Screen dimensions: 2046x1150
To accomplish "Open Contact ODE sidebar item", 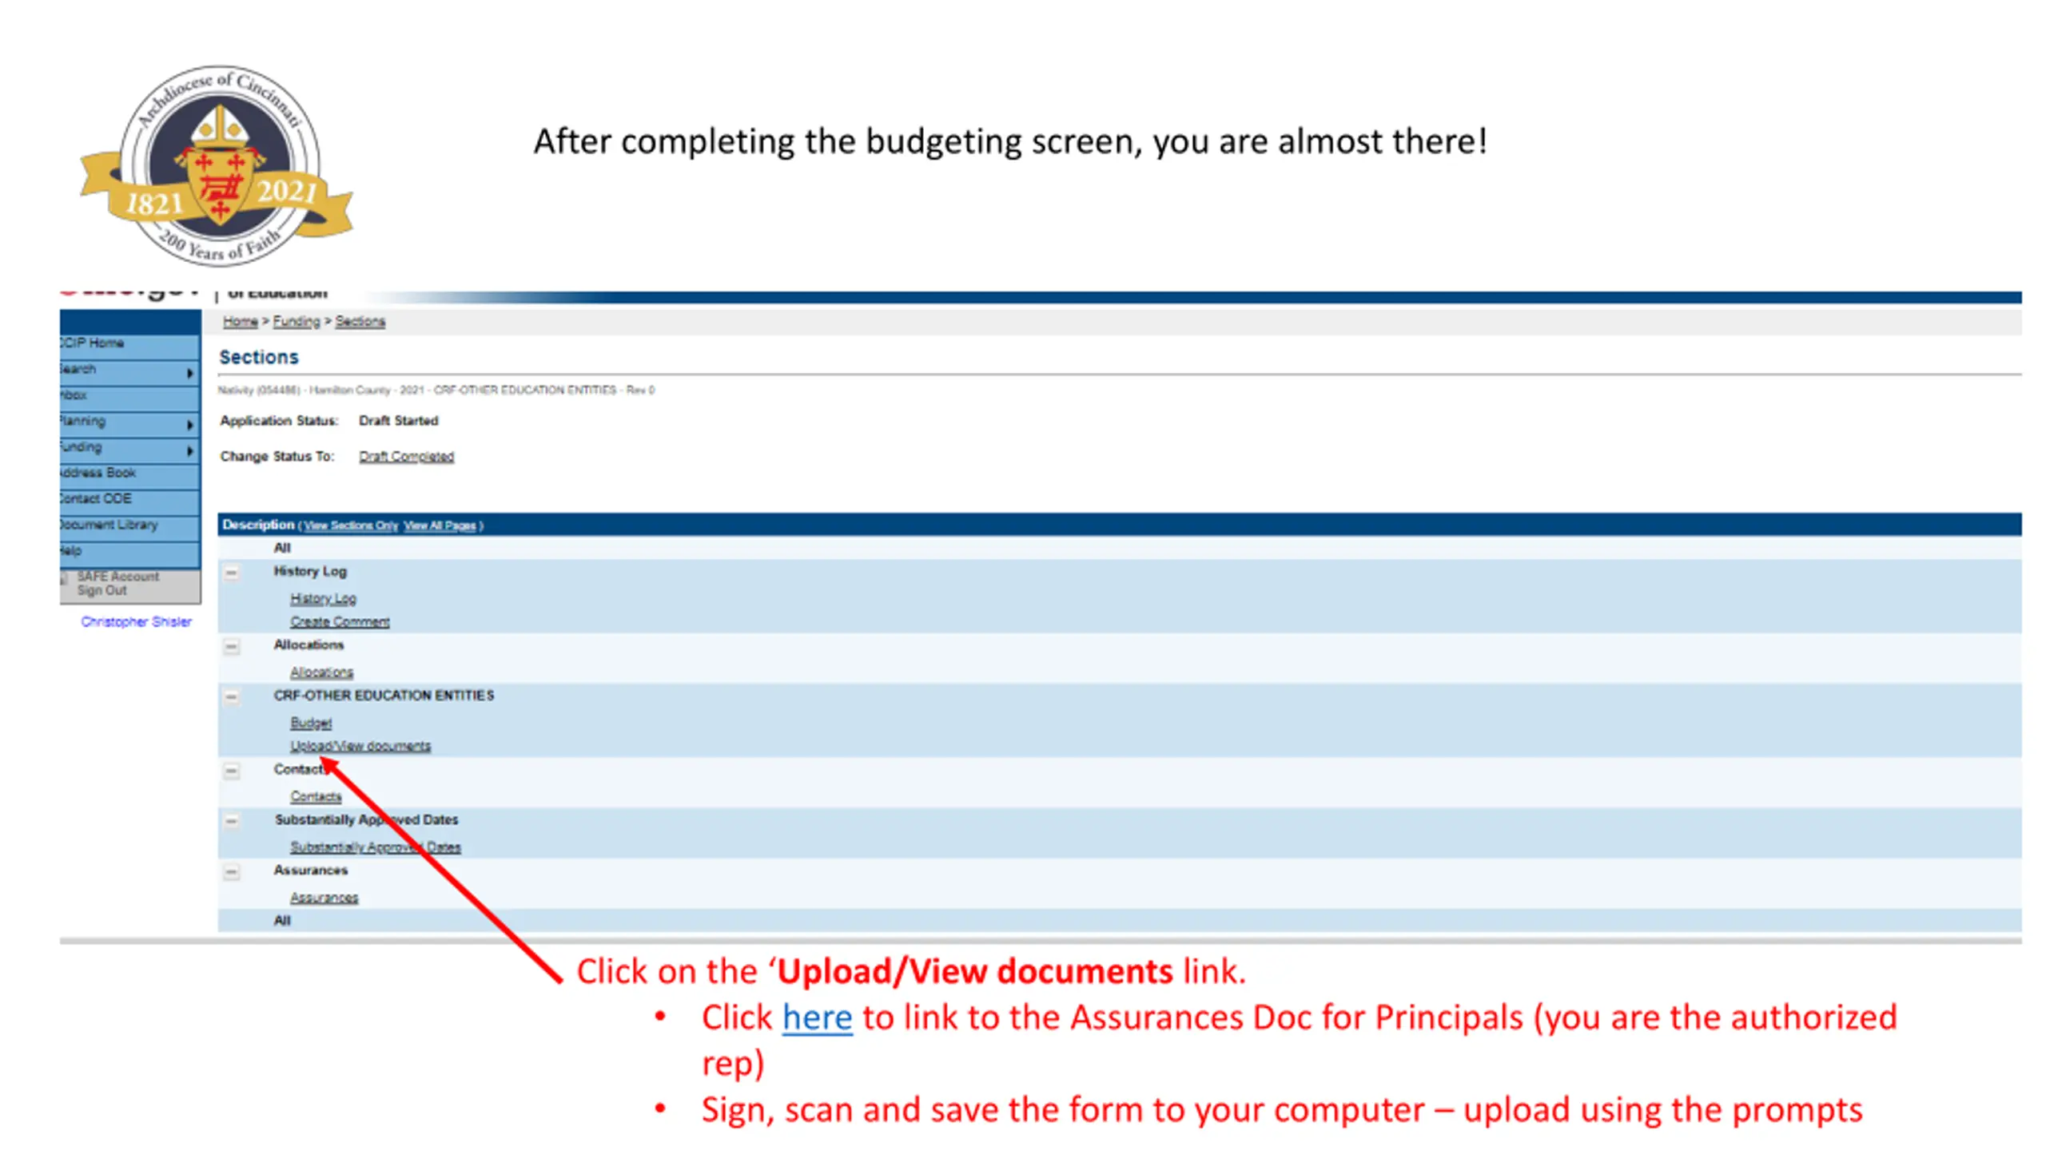I will coord(129,501).
